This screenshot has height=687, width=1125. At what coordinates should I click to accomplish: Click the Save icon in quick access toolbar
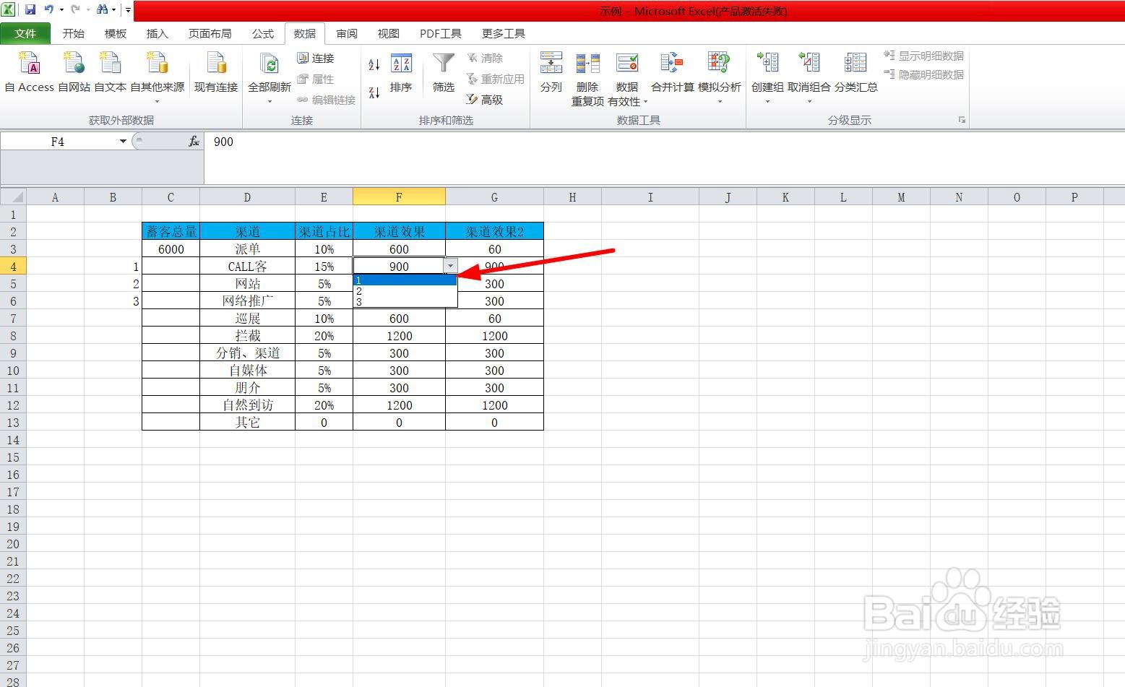[x=30, y=9]
